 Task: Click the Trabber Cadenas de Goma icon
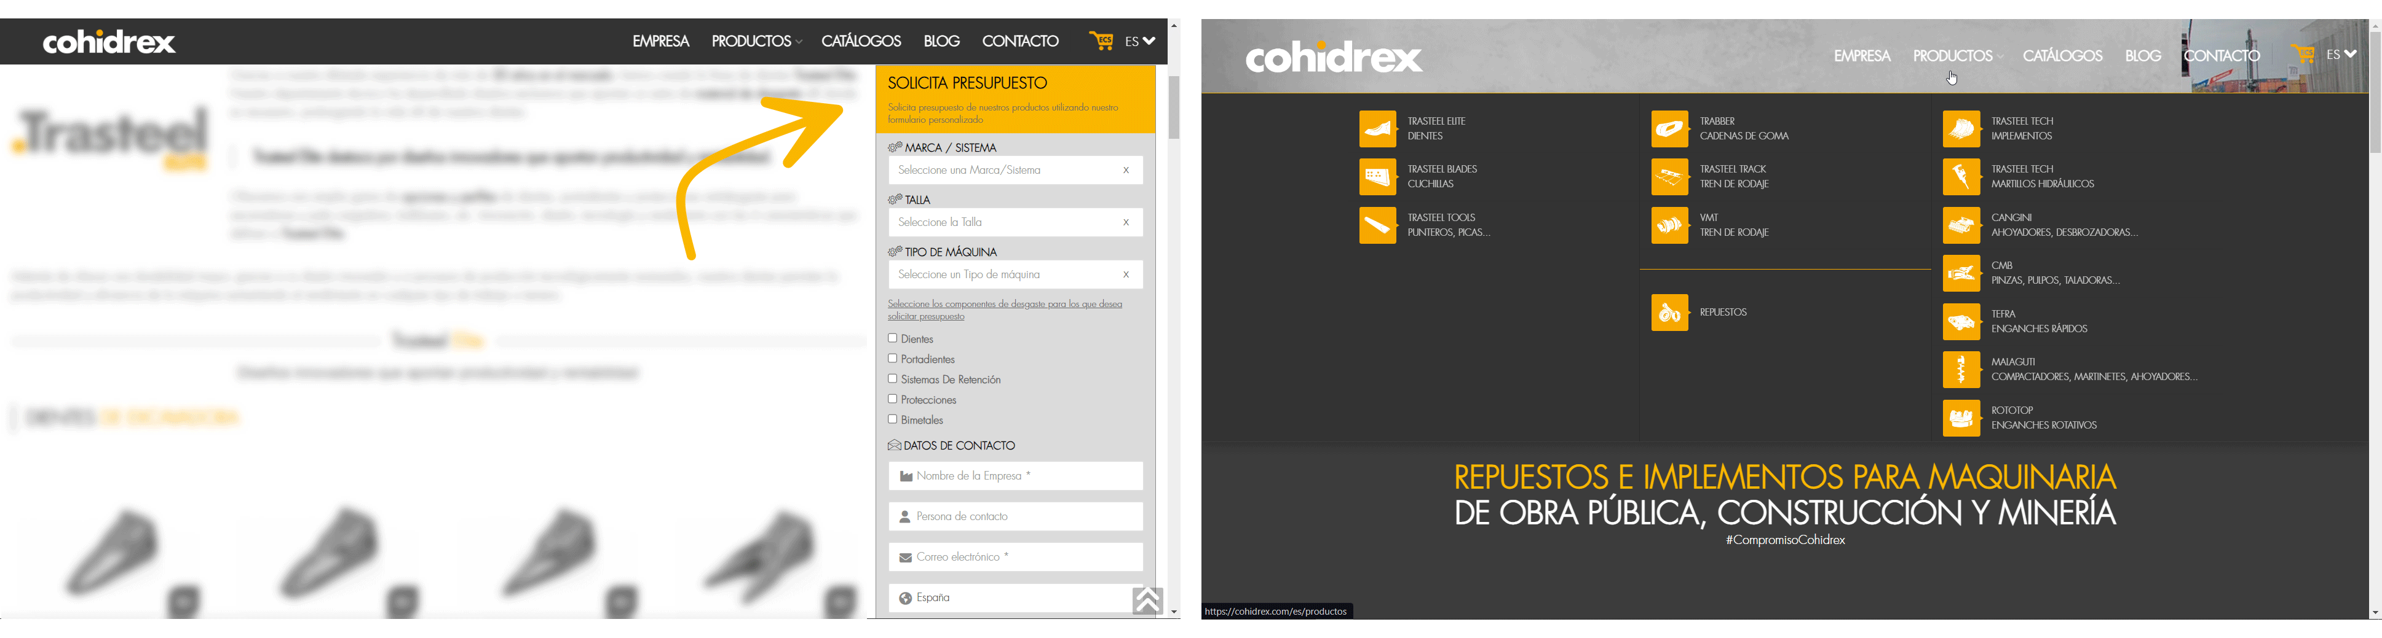(x=1670, y=130)
